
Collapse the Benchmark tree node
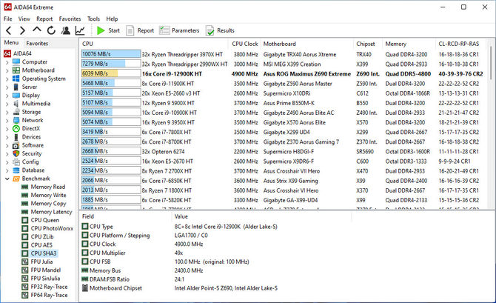(7, 179)
